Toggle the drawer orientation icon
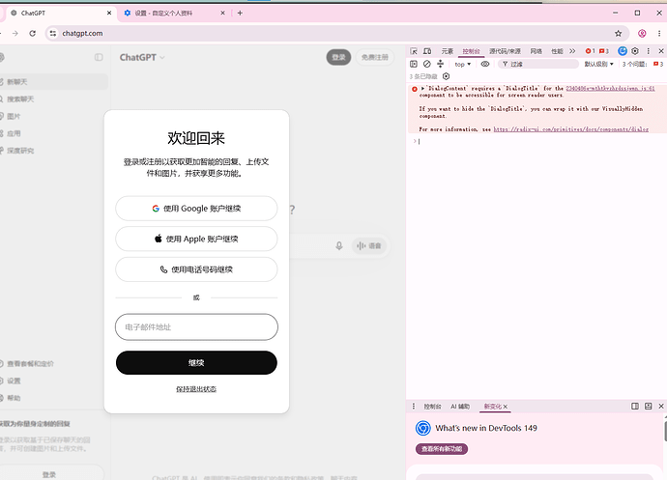The image size is (667, 480). coord(635,406)
